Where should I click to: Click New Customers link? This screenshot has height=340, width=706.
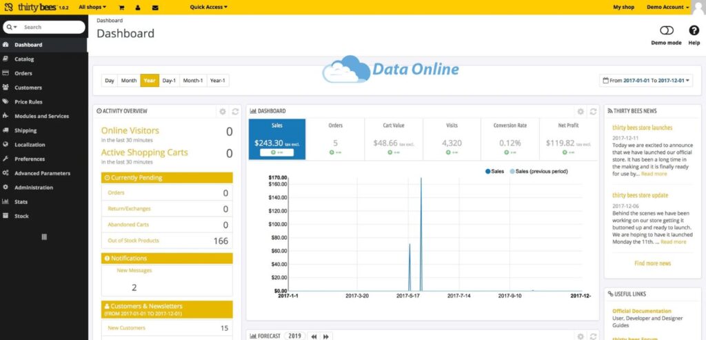click(x=127, y=328)
